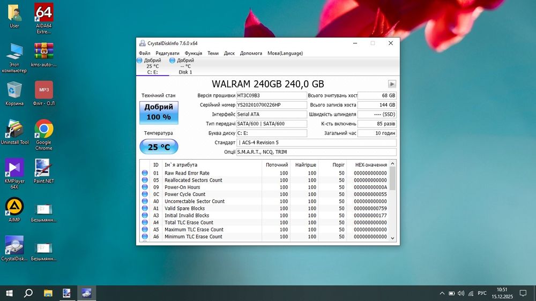Click the РУС language indicator

click(x=482, y=293)
